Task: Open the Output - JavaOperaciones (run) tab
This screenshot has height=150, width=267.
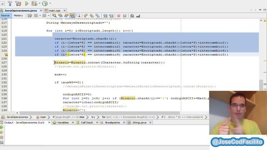Action: pyautogui.click(x=24, y=122)
